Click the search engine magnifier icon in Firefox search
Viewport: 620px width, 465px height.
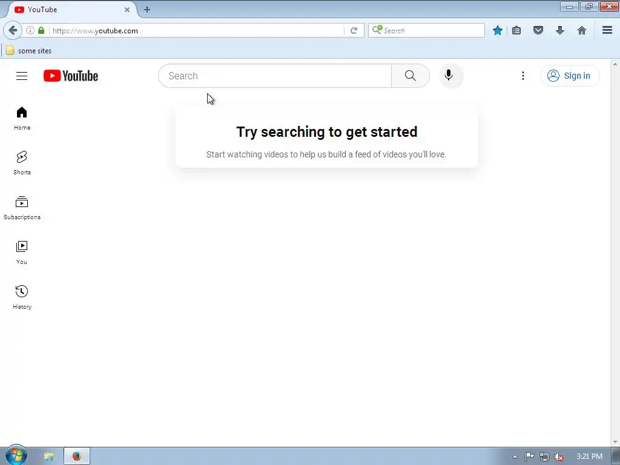point(377,30)
